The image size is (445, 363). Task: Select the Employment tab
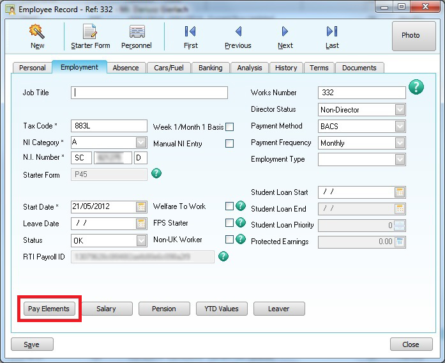coord(79,67)
